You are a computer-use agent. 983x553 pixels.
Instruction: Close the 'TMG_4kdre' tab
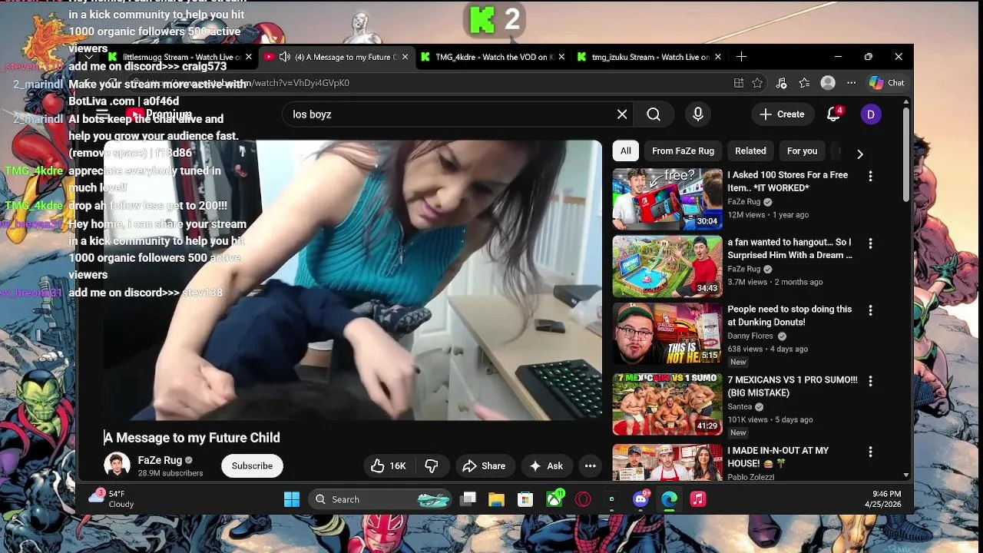(561, 57)
